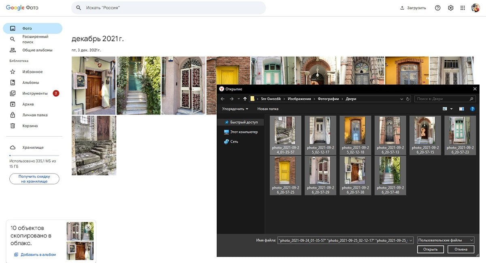Open the dialog help question icon

pos(472,109)
